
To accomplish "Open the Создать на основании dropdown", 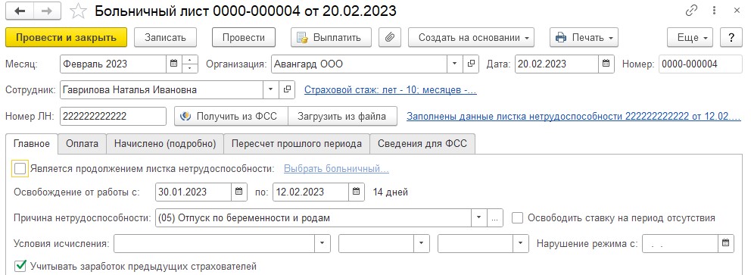I will click(472, 37).
